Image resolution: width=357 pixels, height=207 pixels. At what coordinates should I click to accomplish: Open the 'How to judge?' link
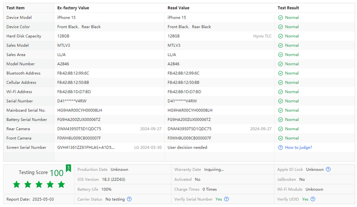tap(298, 147)
